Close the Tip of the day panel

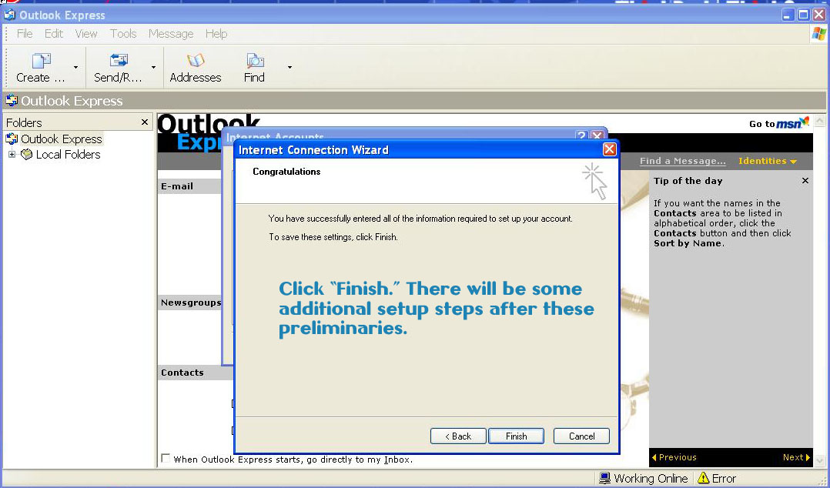pyautogui.click(x=805, y=181)
